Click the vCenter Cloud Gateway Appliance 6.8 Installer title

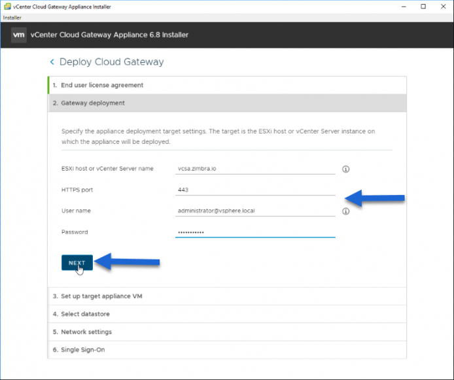pyautogui.click(x=109, y=35)
